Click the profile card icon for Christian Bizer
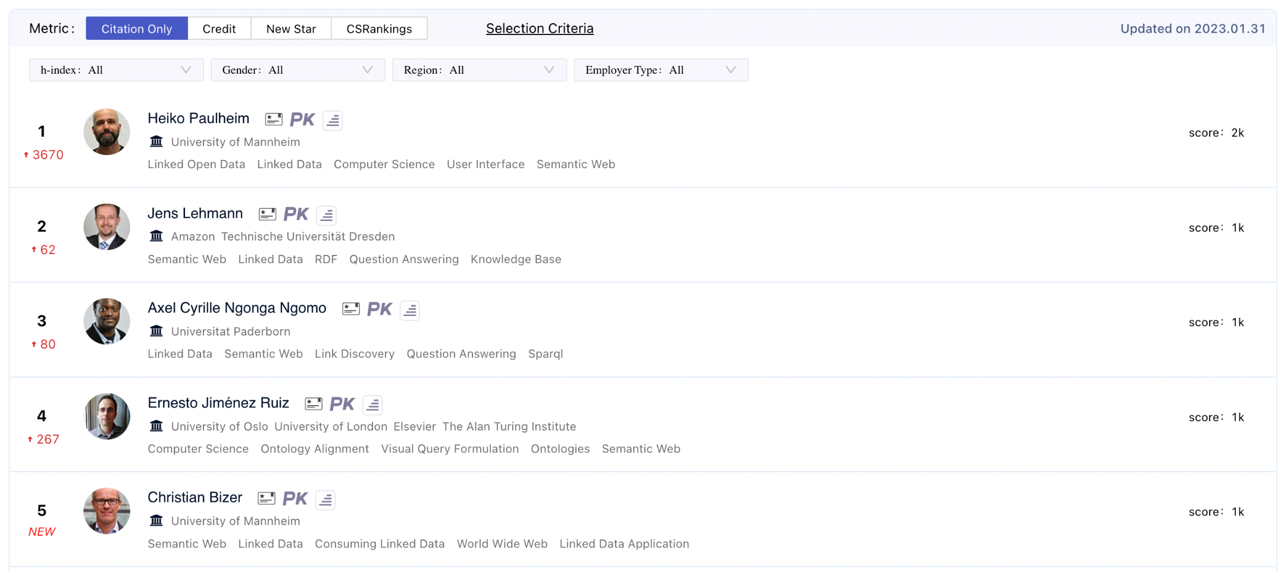Image resolution: width=1281 pixels, height=572 pixels. tap(267, 499)
